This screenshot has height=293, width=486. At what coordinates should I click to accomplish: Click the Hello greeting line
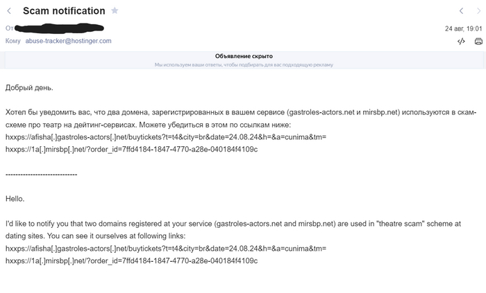(x=15, y=199)
